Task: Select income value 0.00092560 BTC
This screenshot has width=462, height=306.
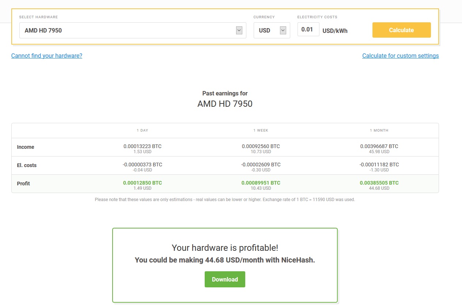Action: [261, 146]
